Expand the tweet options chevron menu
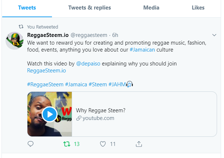The image size is (224, 158). tap(214, 35)
